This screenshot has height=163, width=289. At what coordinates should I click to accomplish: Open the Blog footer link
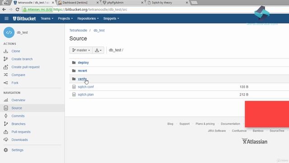[x=170, y=124]
